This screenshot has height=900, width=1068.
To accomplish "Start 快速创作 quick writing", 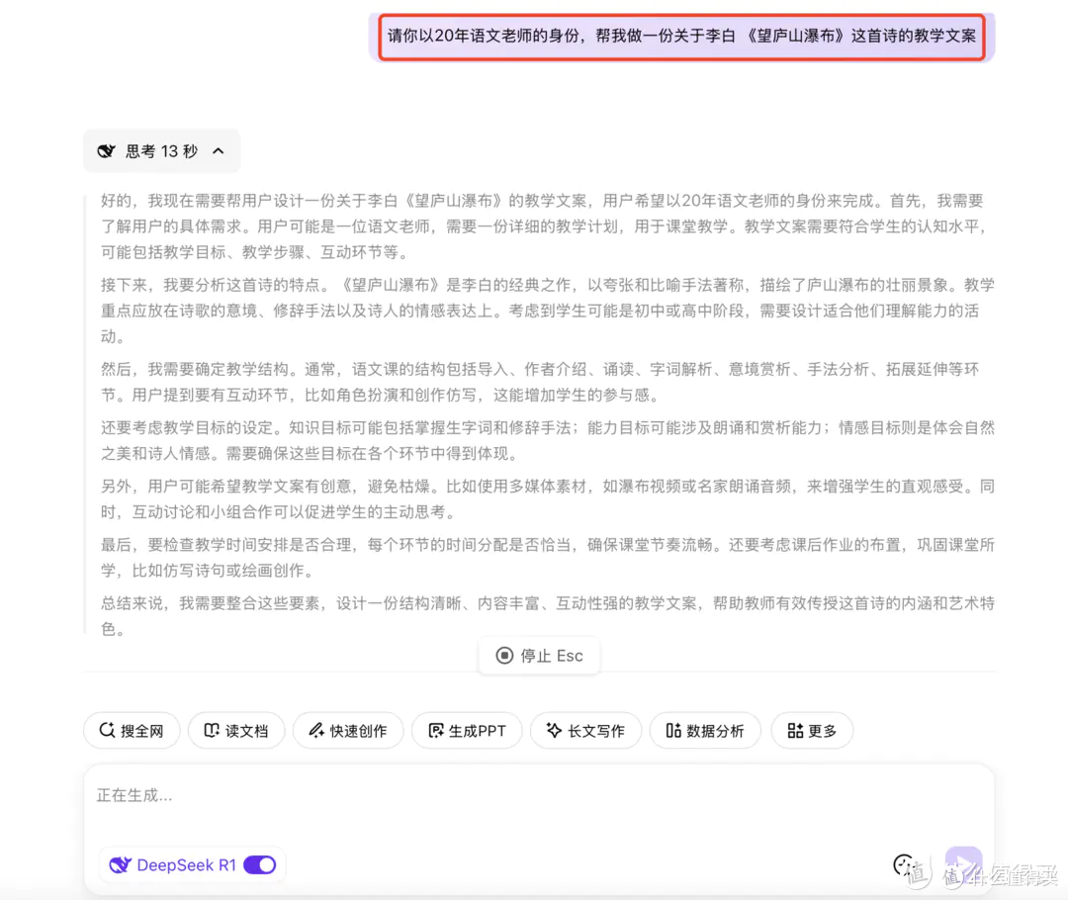I will coord(348,730).
